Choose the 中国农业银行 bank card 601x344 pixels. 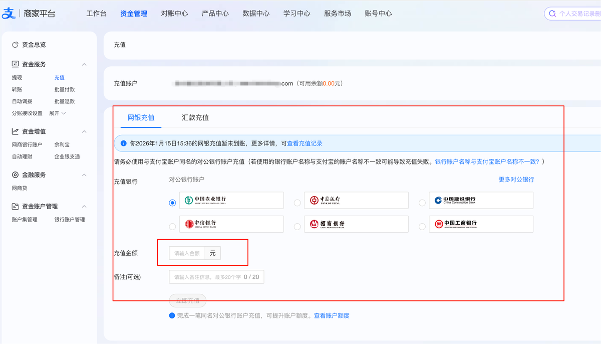click(x=231, y=200)
